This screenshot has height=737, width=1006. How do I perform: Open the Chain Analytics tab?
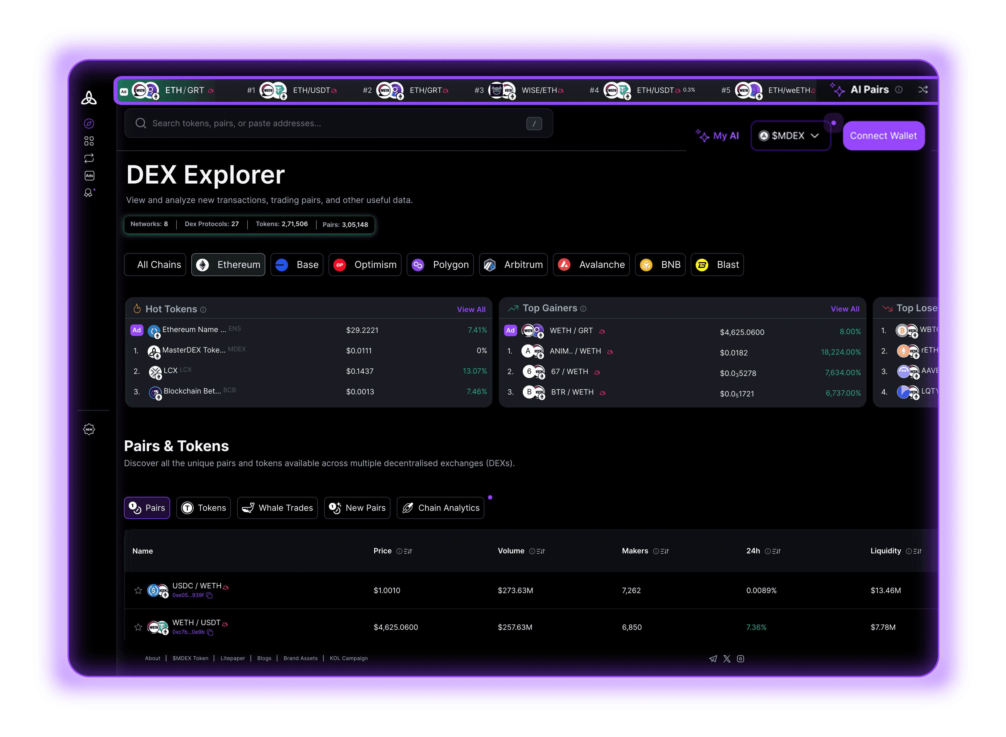click(x=440, y=508)
